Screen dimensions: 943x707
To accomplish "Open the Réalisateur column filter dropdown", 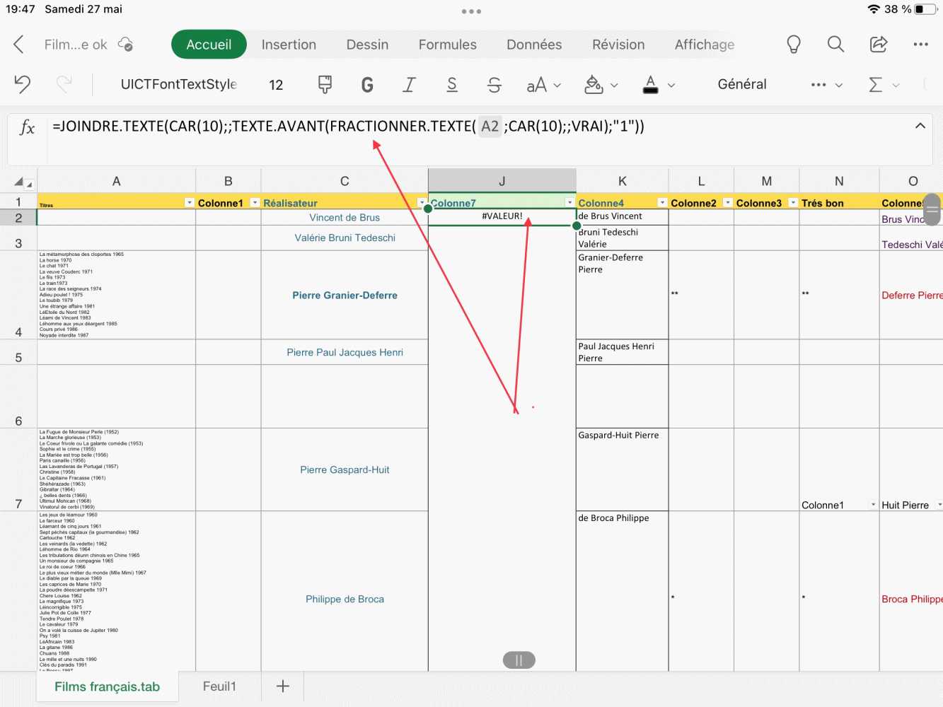I will pyautogui.click(x=422, y=203).
